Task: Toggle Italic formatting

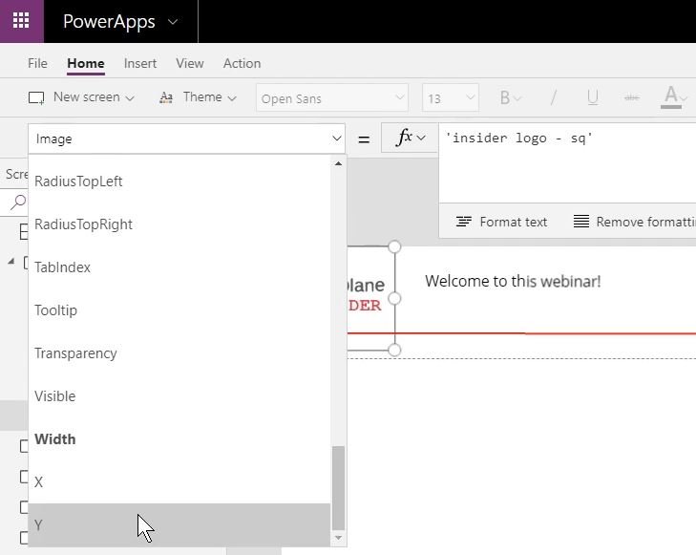Action: [553, 97]
